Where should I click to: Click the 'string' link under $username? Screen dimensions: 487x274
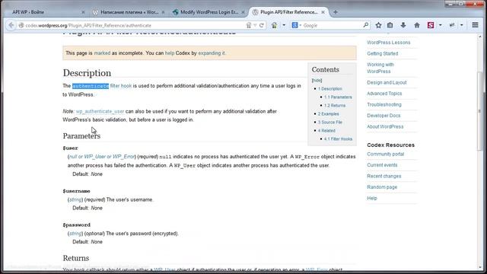pos(75,199)
